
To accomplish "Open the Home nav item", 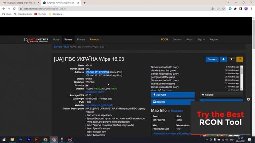I will (56, 39).
